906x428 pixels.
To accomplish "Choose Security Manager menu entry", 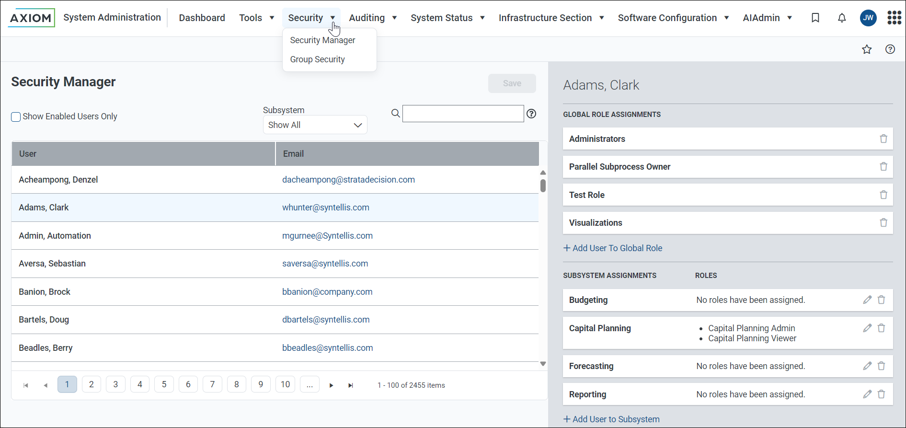I will (x=322, y=40).
